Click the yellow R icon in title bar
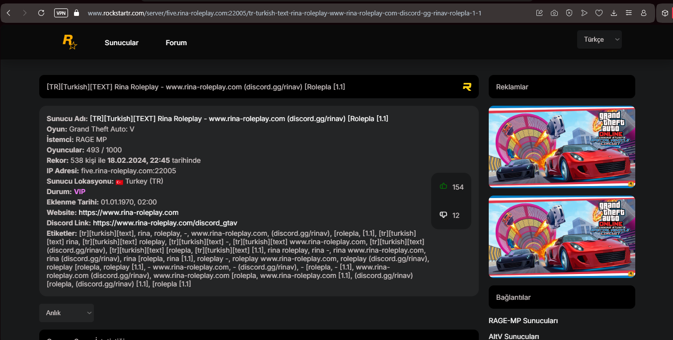Image resolution: width=673 pixels, height=340 pixels. pos(467,87)
